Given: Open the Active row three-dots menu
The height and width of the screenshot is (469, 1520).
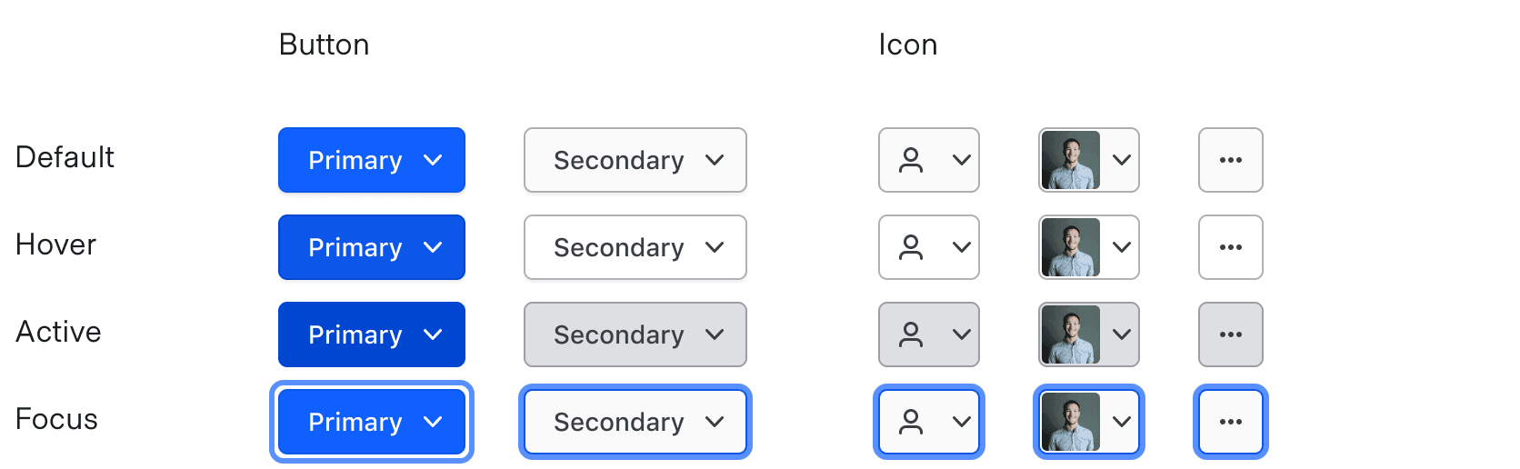Looking at the screenshot, I should coord(1230,334).
